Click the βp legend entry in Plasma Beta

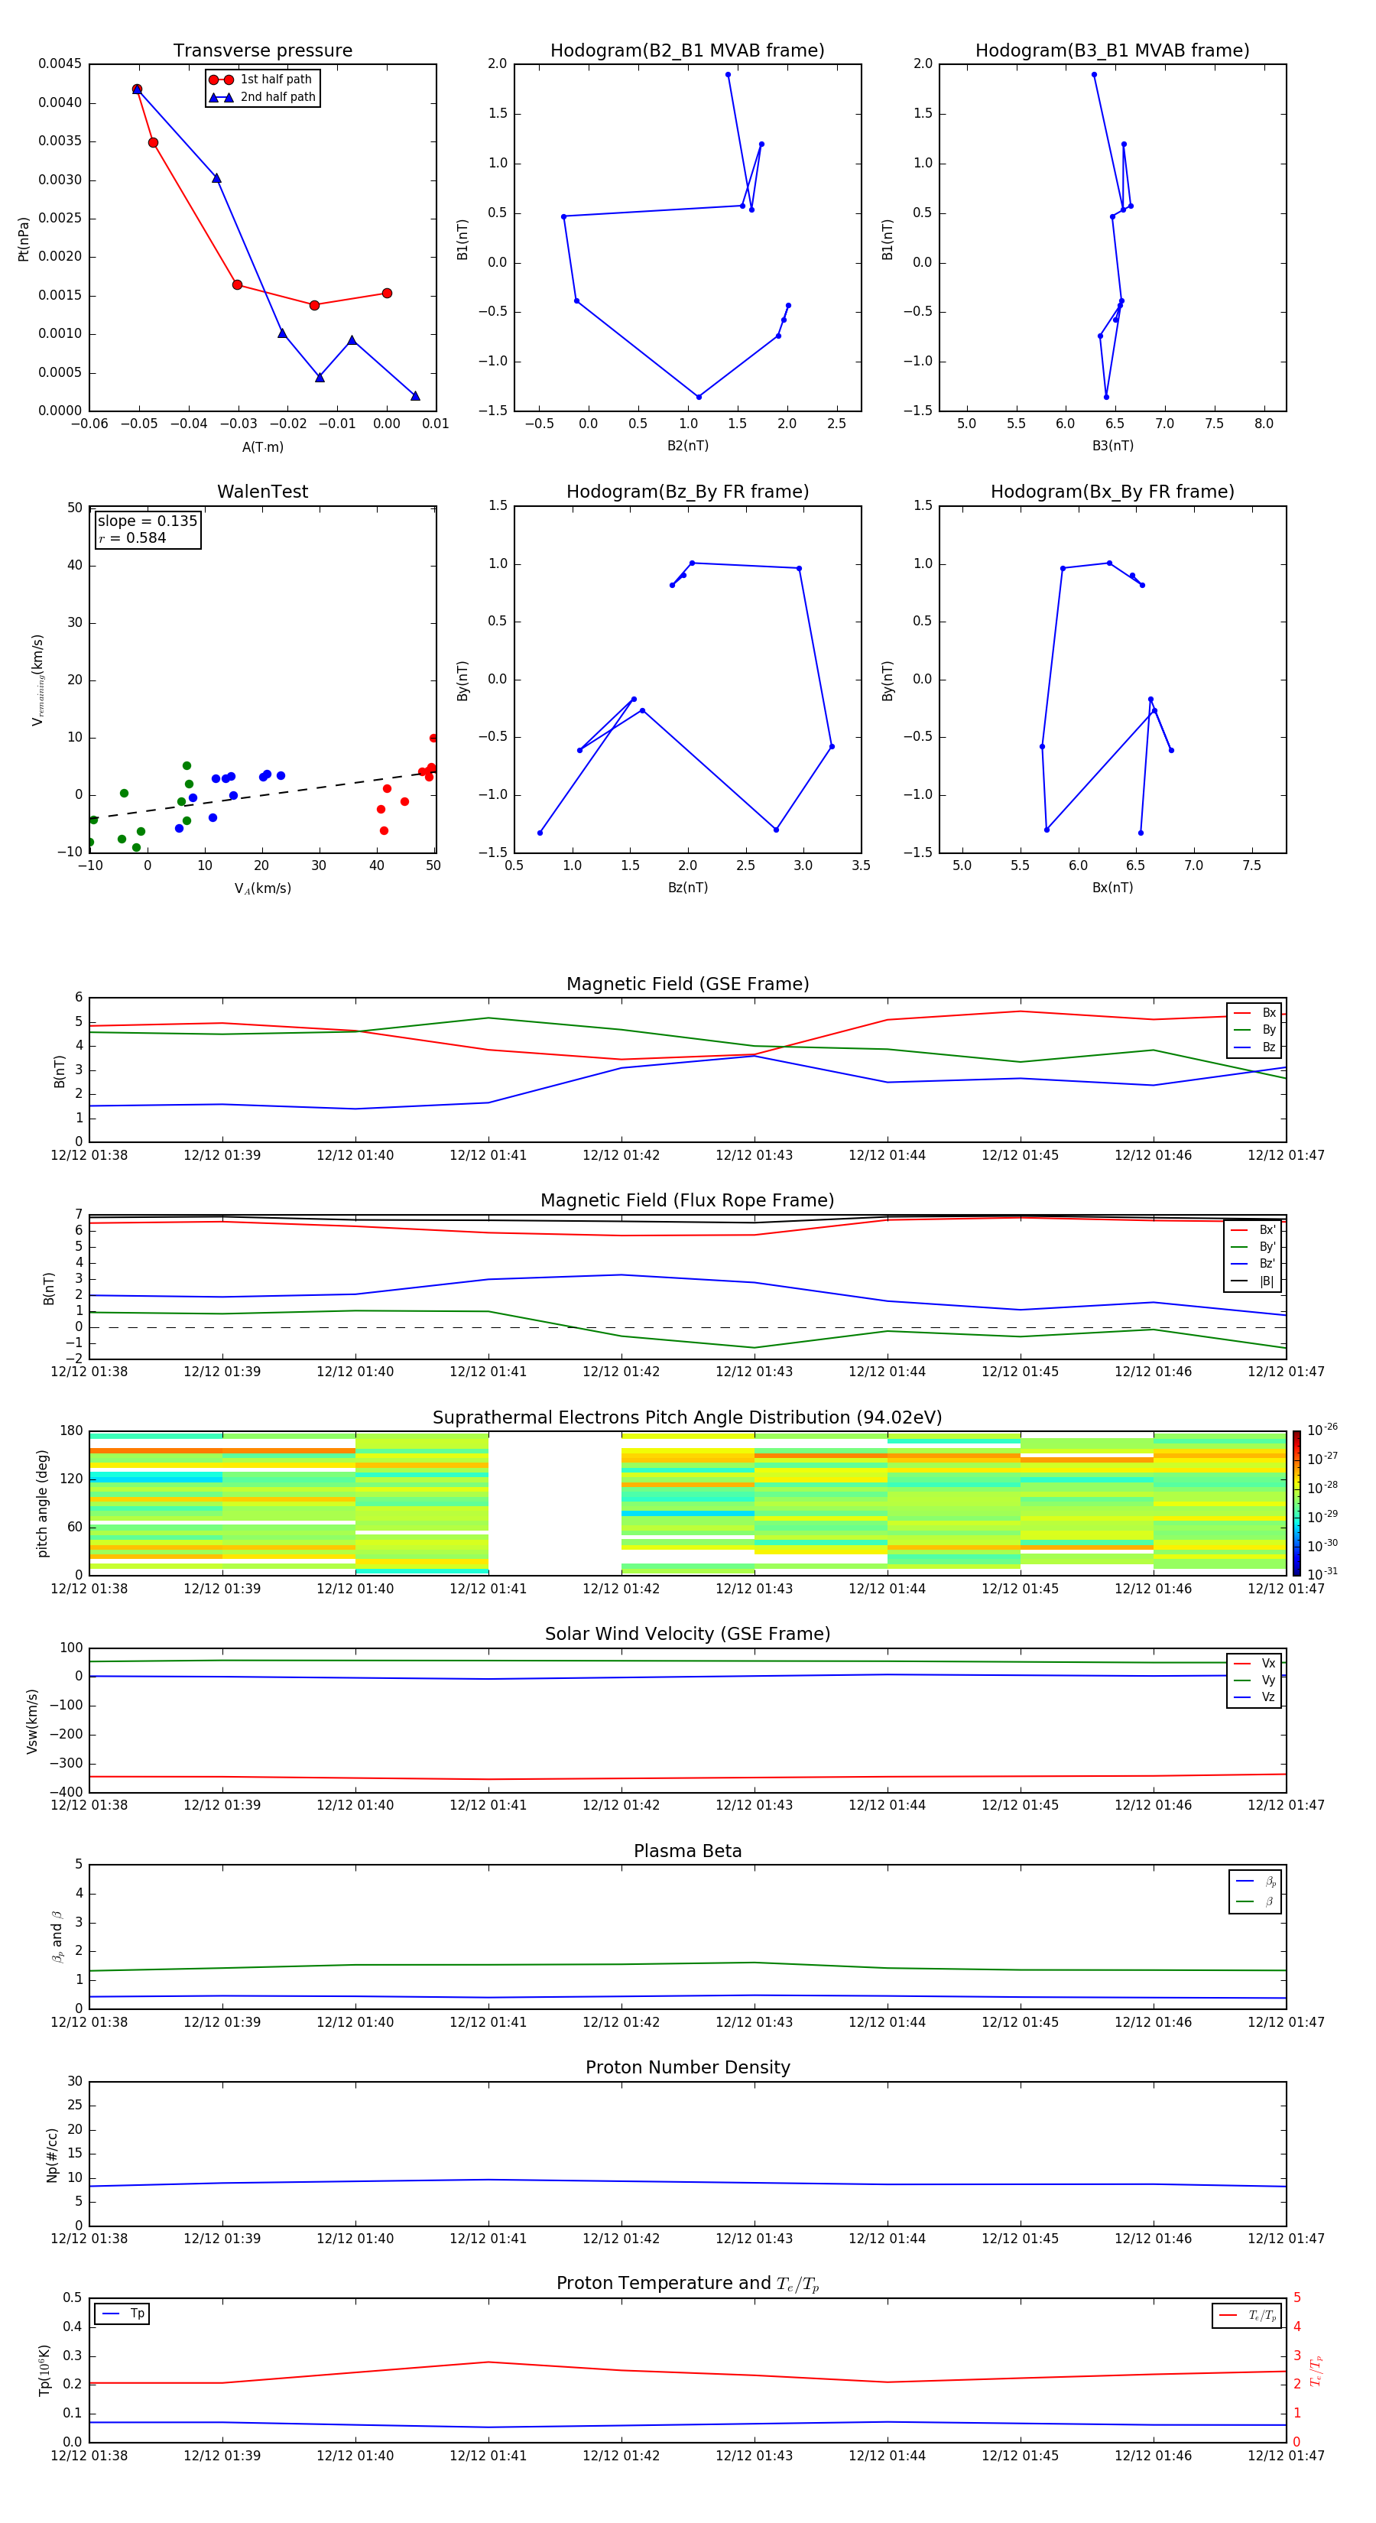pyautogui.click(x=1255, y=1882)
